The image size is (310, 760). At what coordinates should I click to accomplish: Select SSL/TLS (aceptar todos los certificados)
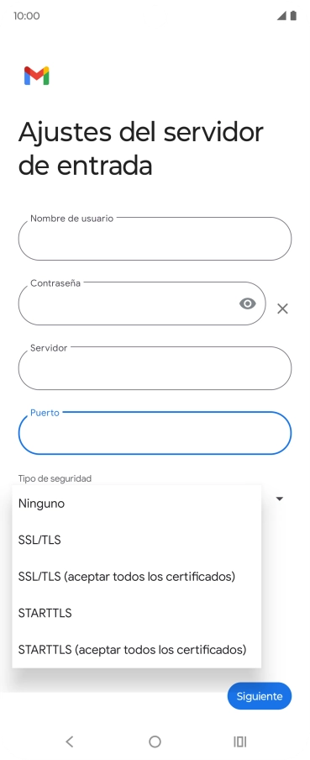click(x=137, y=576)
